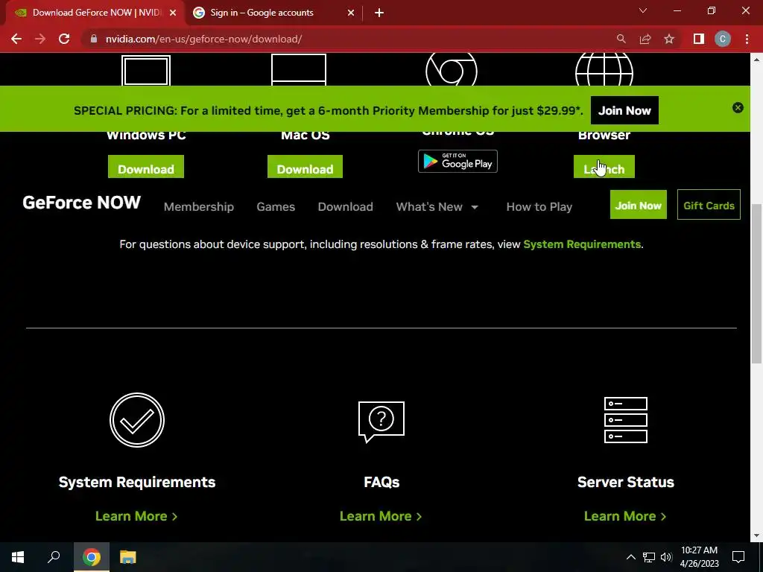Click the Browser globe icon

pyautogui.click(x=604, y=69)
